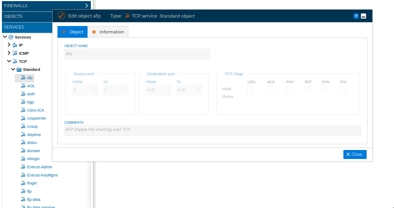The height and width of the screenshot is (208, 394).
Task: Click the orange TCP type icon in the dialog header
Action: 127,16
